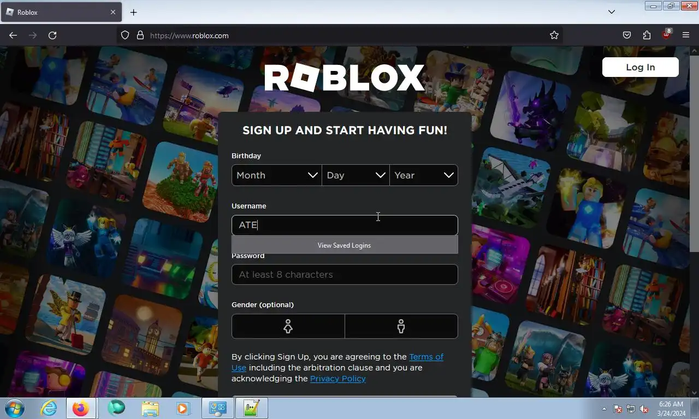Open the Firefox hamburger menu

[x=686, y=35]
